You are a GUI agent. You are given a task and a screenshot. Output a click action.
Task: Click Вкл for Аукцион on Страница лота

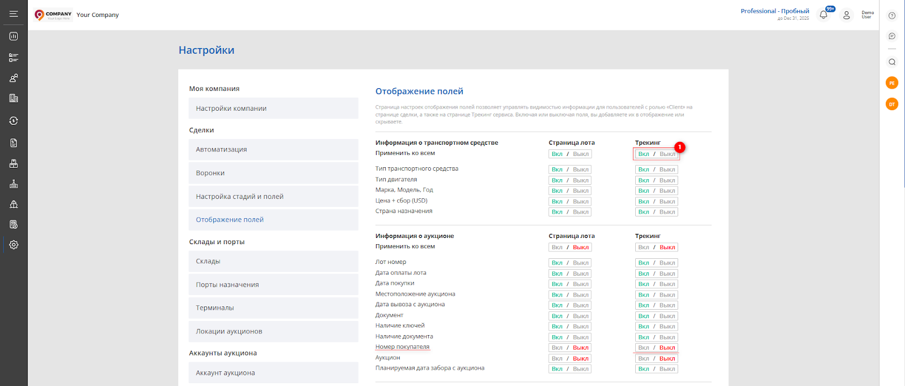(557, 358)
